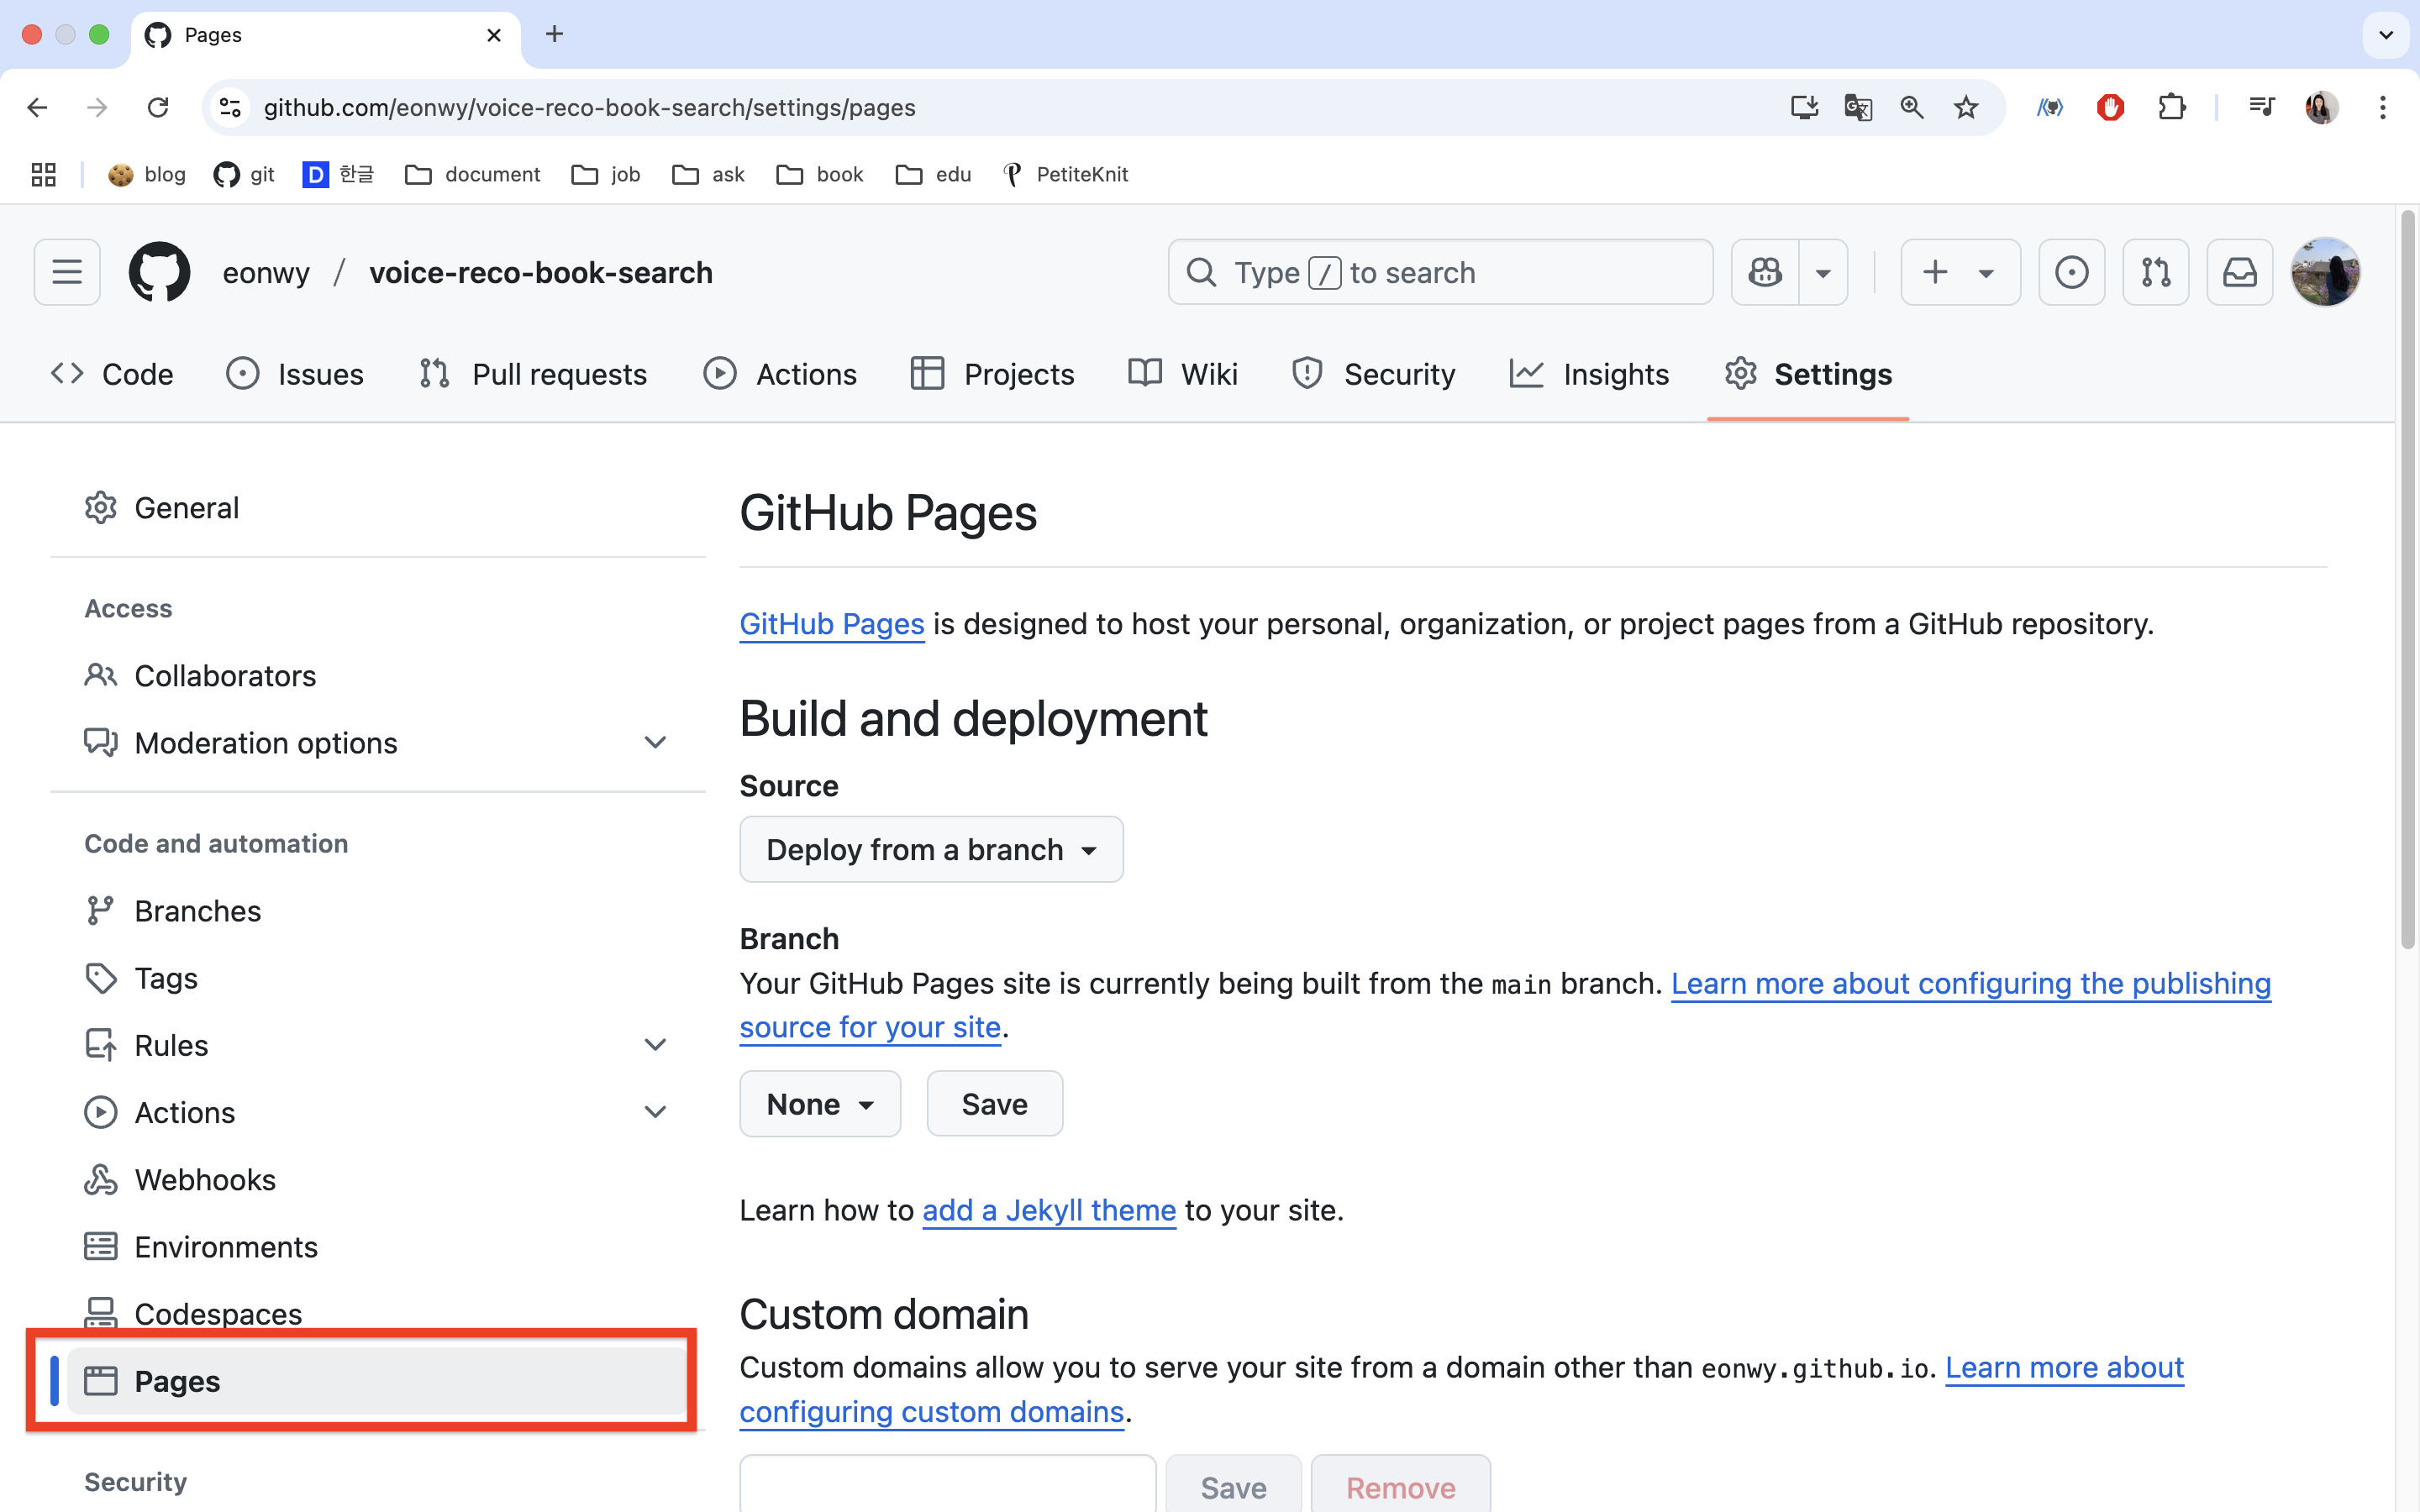
Task: Open the Issues icon in the header
Action: [x=2071, y=272]
